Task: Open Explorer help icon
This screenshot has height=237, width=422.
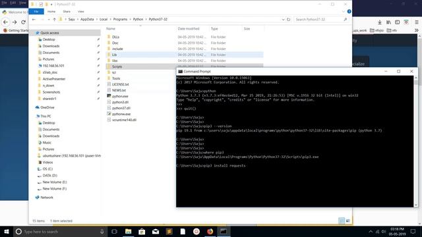Action: [349, 12]
